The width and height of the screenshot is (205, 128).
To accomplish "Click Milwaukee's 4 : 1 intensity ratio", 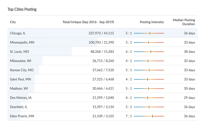I will click(129, 61).
